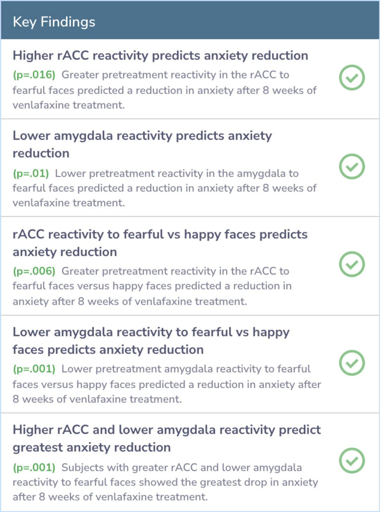The height and width of the screenshot is (512, 380).
Task: Click the (p=.006) value label
Action: (x=34, y=271)
